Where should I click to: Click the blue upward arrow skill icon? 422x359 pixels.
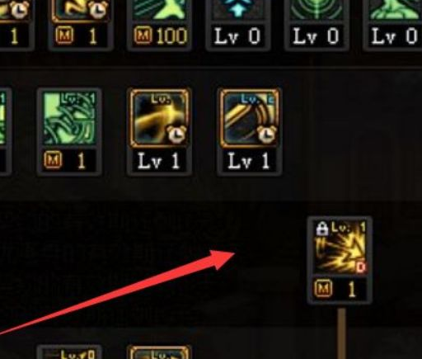coord(238,10)
